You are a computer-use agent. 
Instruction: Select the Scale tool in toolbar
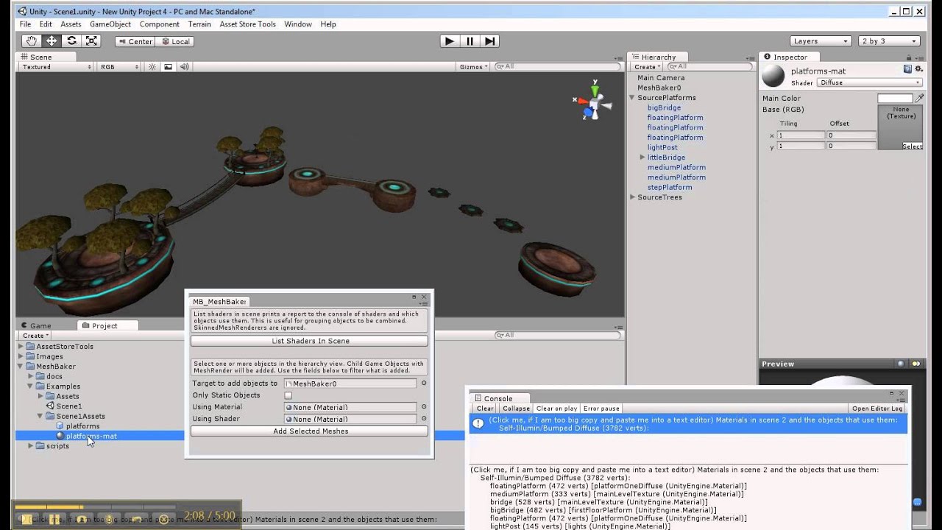tap(91, 41)
